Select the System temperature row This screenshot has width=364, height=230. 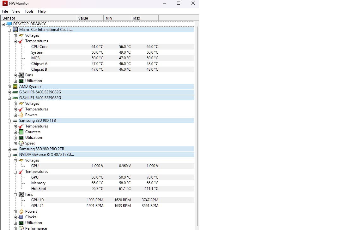pos(112,52)
